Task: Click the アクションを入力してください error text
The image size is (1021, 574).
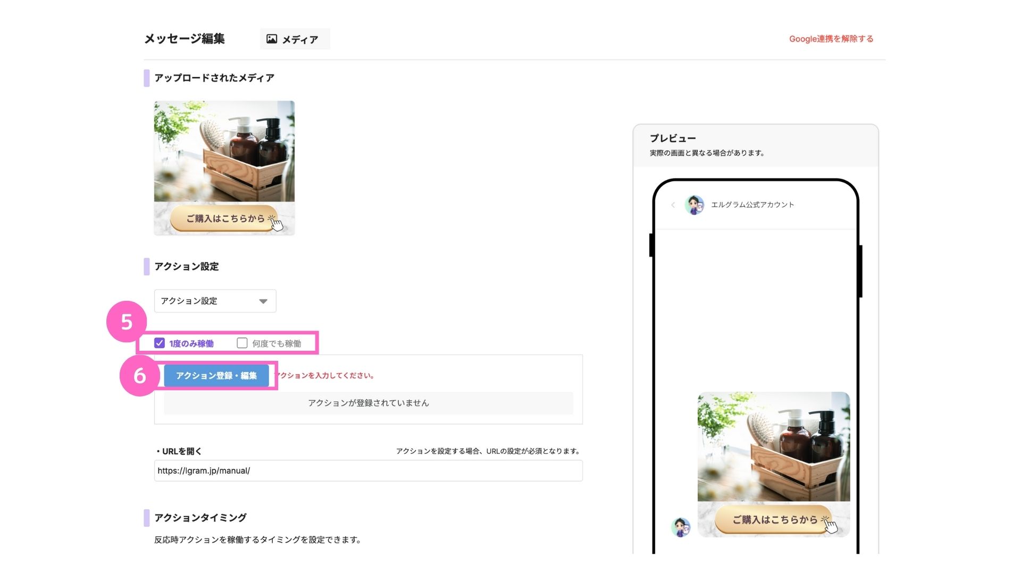Action: (x=324, y=376)
